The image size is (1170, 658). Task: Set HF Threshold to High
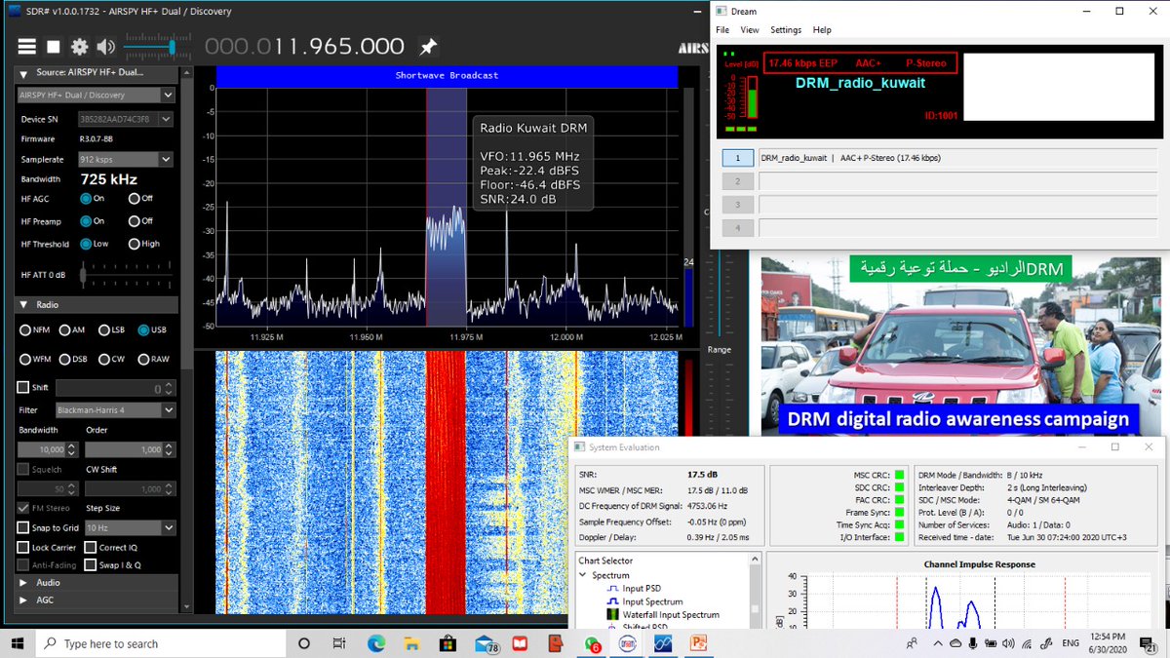click(134, 244)
